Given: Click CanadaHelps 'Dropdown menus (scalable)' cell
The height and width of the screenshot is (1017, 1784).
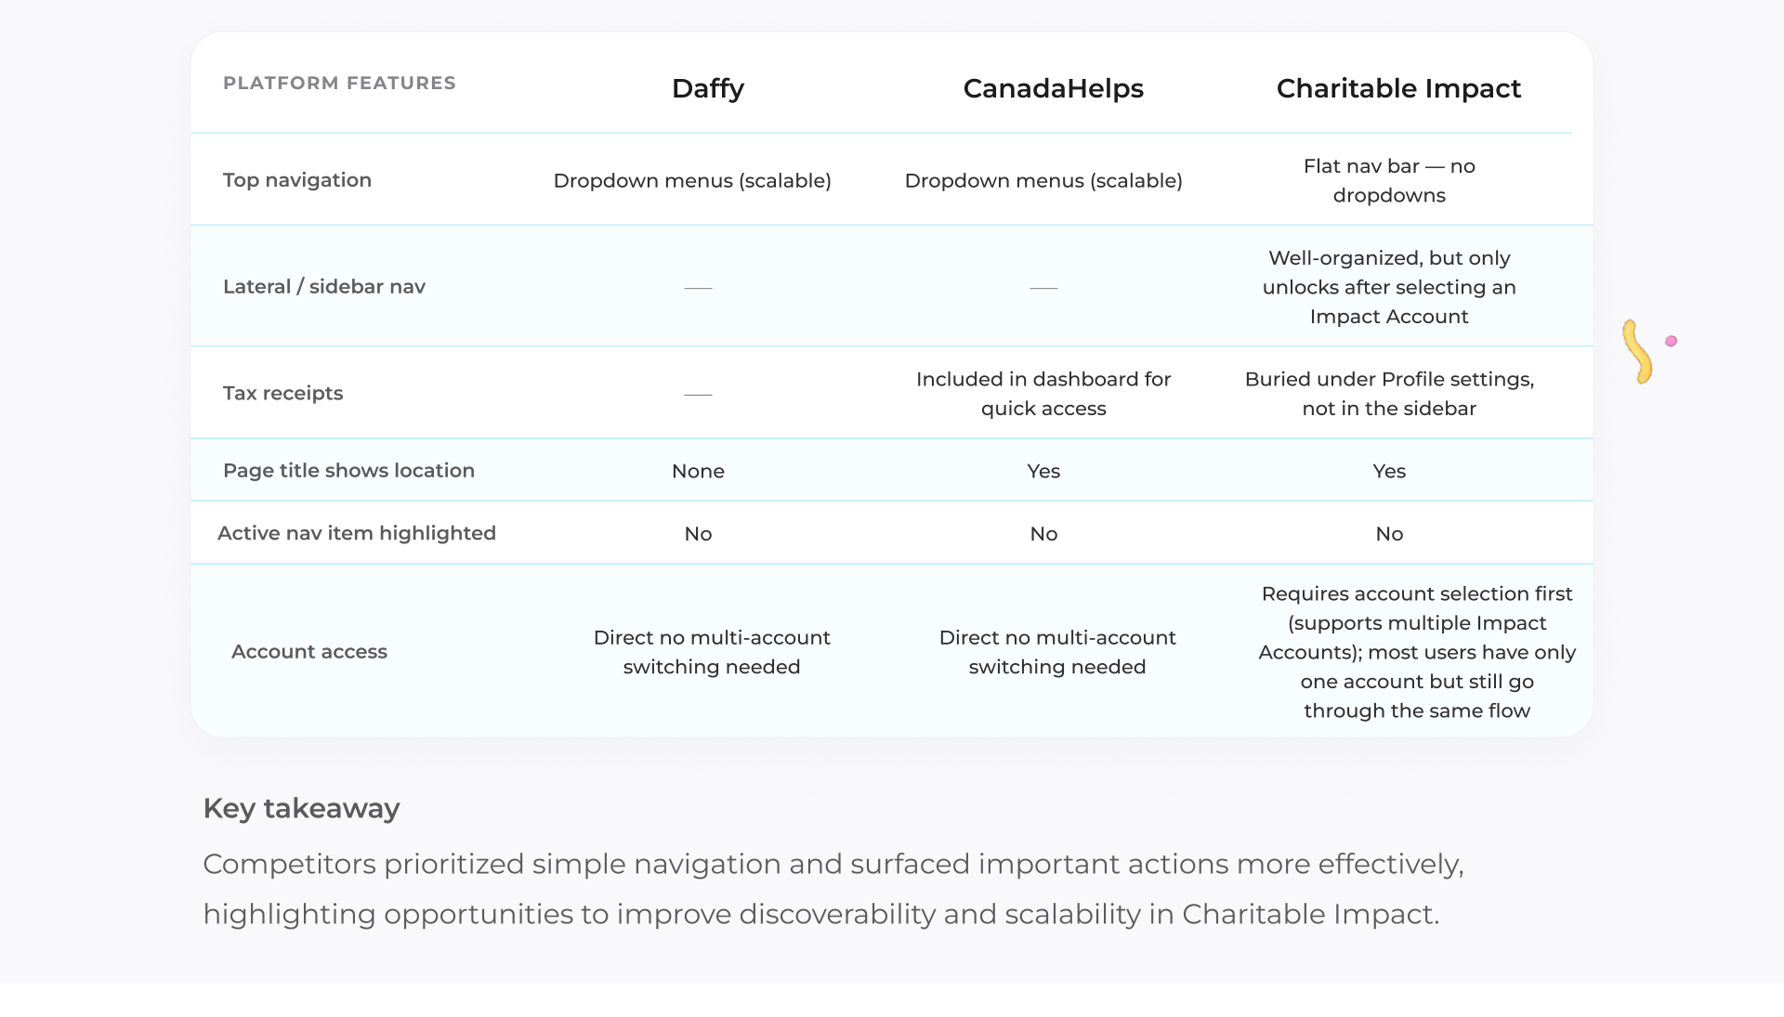Looking at the screenshot, I should pos(1043,180).
